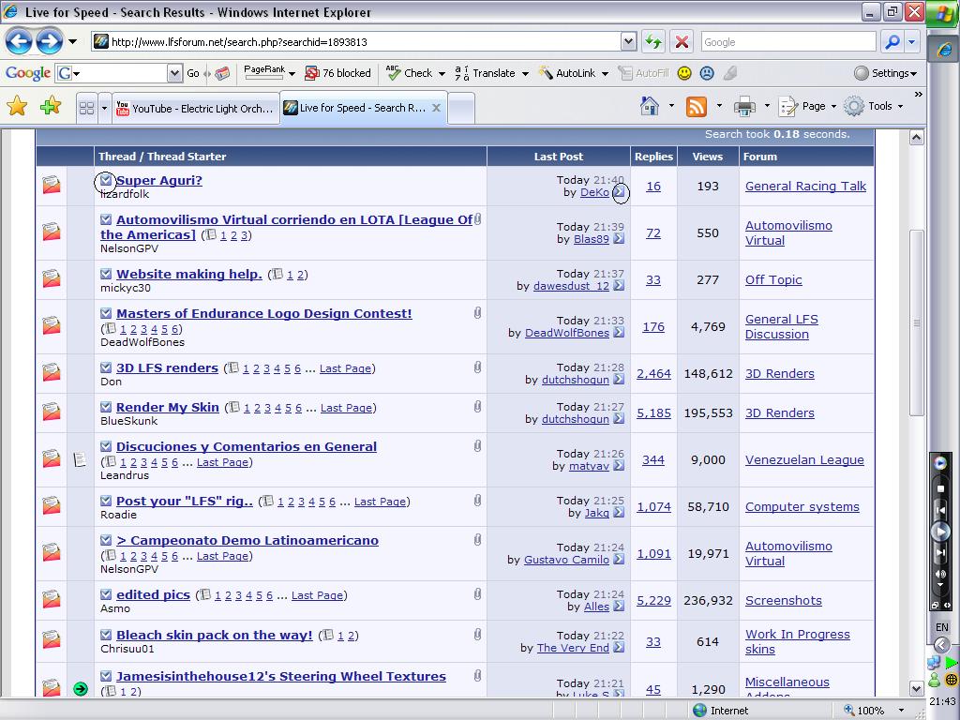
Task: Click the page scroll up arrow
Action: [x=917, y=137]
